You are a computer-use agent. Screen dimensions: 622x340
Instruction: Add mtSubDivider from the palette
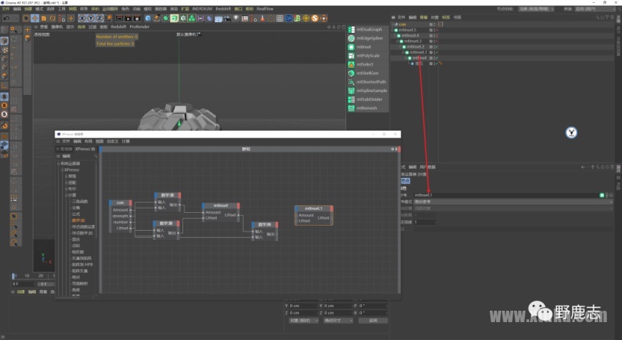368,99
